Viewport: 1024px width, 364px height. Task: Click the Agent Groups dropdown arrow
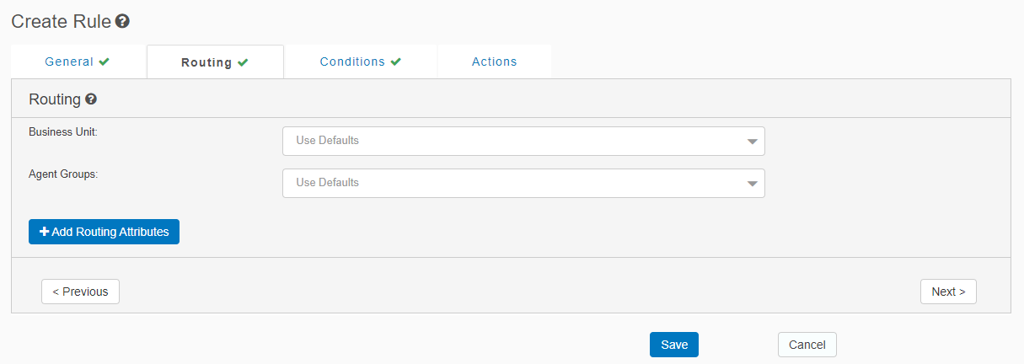[x=753, y=184]
